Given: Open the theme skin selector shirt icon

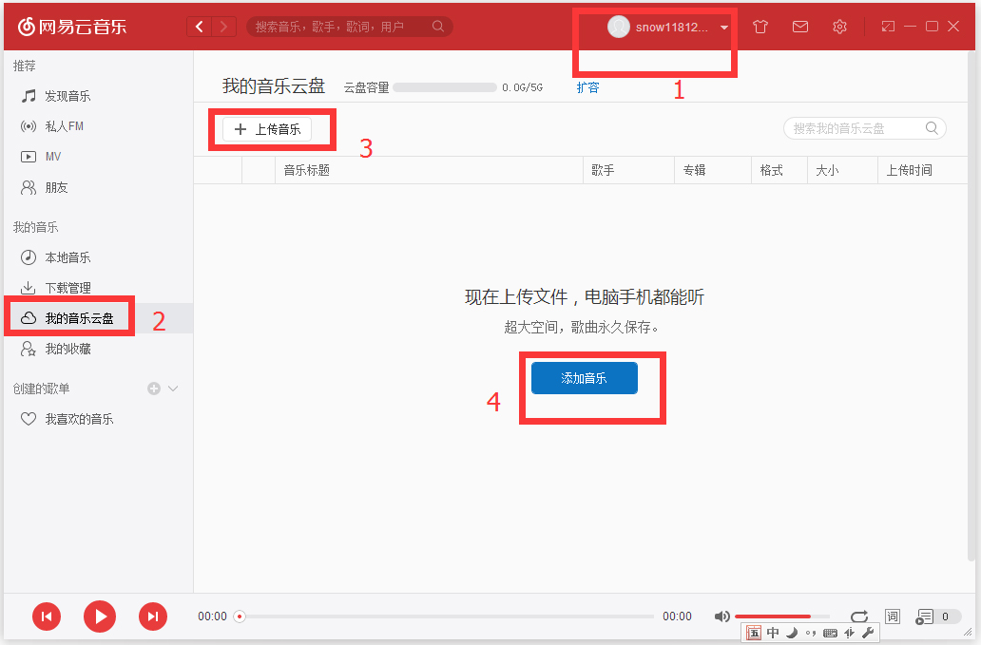Looking at the screenshot, I should coord(760,27).
